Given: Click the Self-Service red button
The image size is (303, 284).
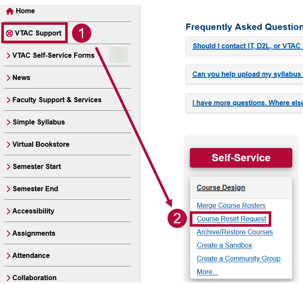Looking at the screenshot, I should (241, 158).
